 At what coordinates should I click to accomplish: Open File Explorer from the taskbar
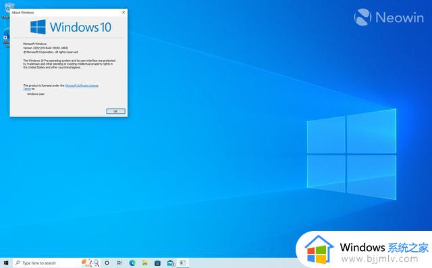144,263
